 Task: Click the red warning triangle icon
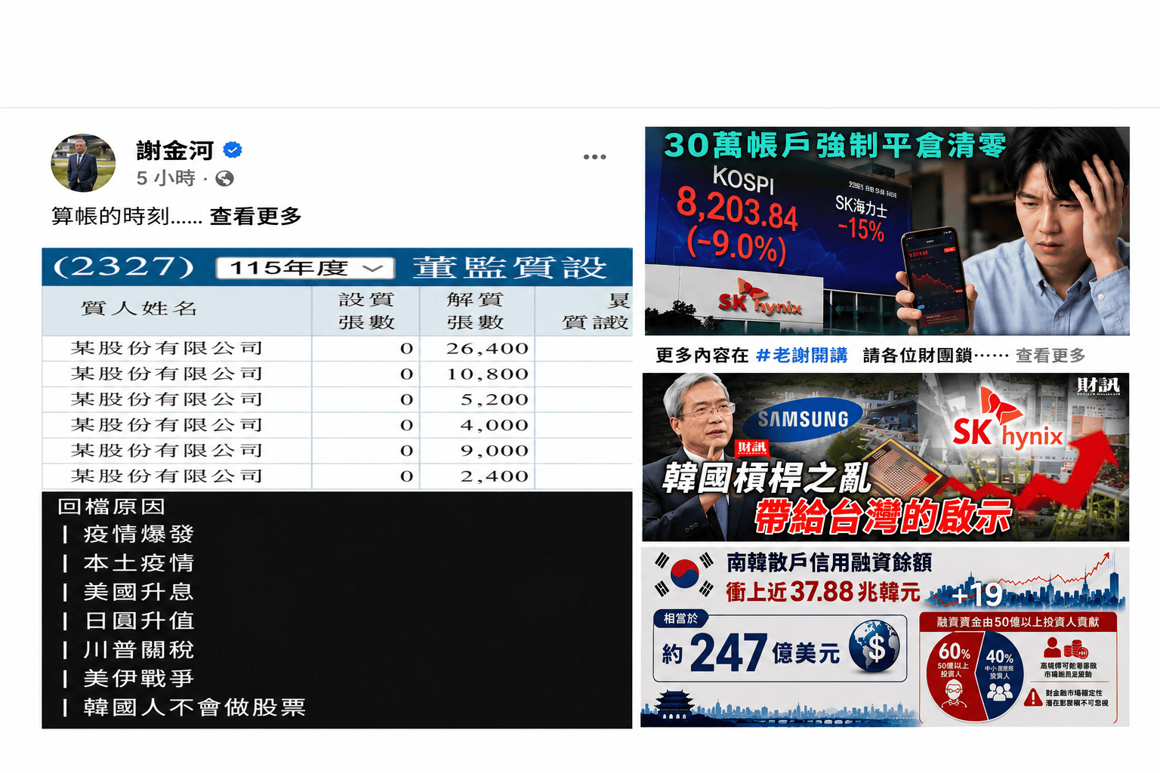[1033, 698]
